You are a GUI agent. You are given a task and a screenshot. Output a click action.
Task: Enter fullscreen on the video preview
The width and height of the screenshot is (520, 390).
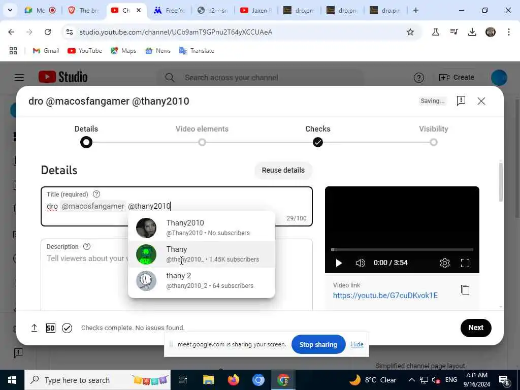click(x=465, y=263)
